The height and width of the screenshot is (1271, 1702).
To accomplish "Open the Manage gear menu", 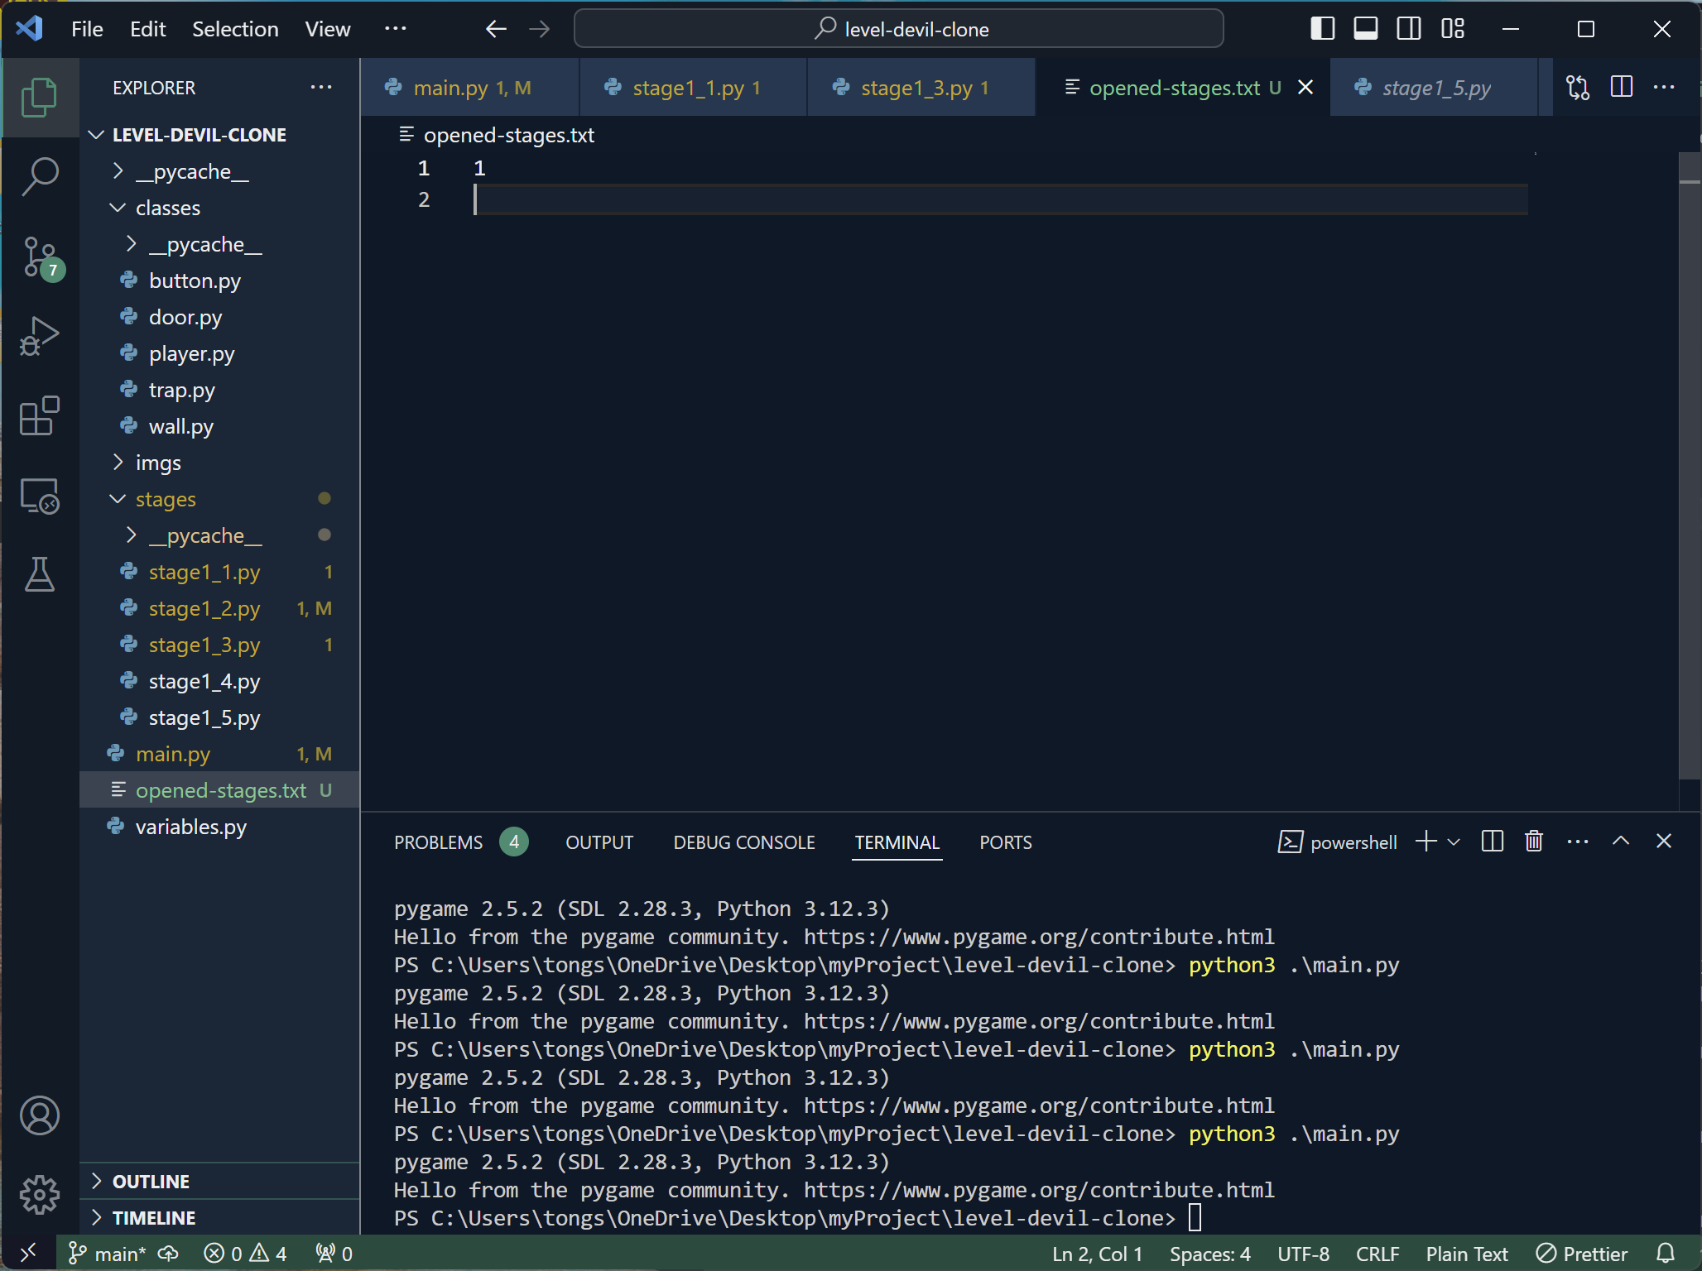I will click(x=39, y=1195).
